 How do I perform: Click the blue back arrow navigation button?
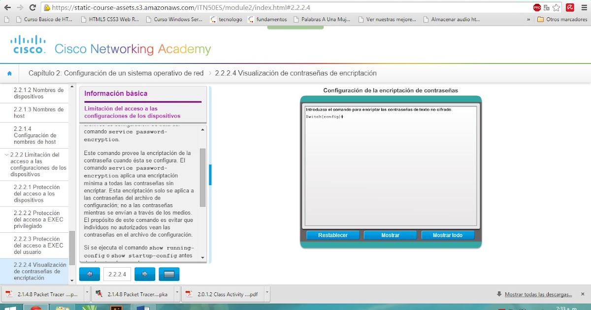89,274
